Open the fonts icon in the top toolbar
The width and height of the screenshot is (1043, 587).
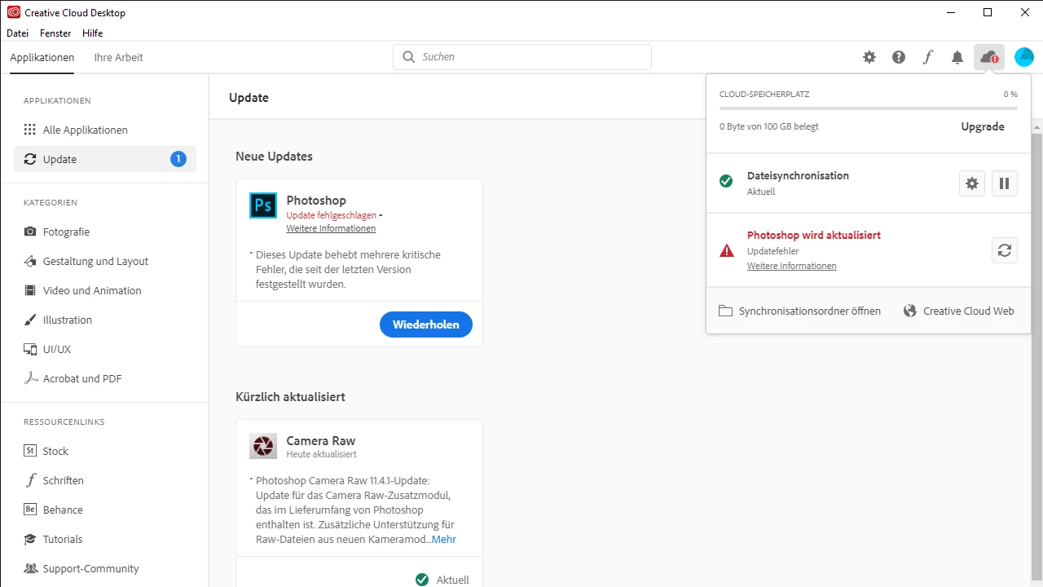pos(928,57)
